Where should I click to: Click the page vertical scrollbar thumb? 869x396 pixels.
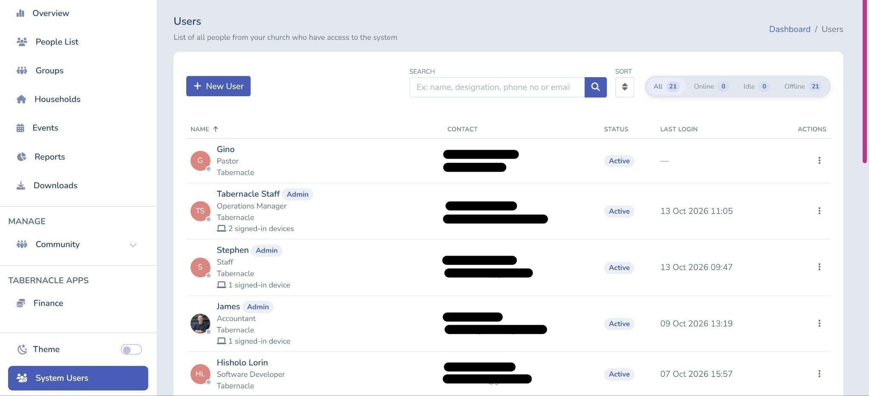(x=866, y=81)
